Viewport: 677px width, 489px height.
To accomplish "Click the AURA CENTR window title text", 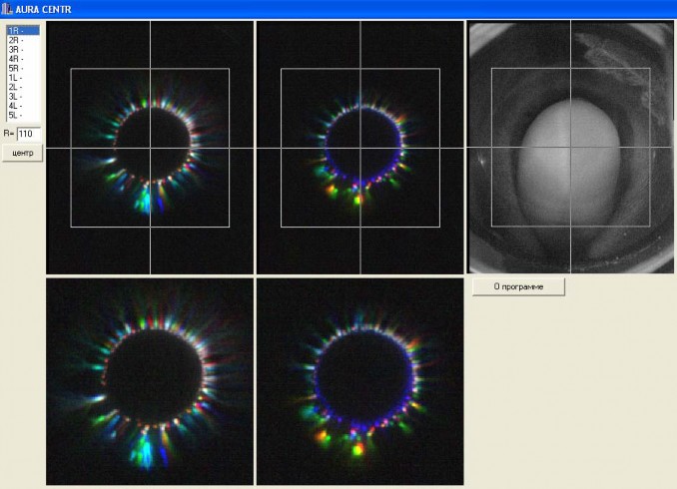I will (44, 9).
